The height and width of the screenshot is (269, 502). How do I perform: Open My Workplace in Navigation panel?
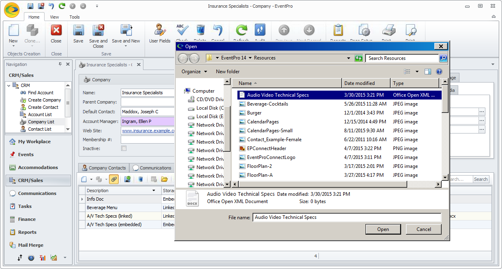[38, 142]
